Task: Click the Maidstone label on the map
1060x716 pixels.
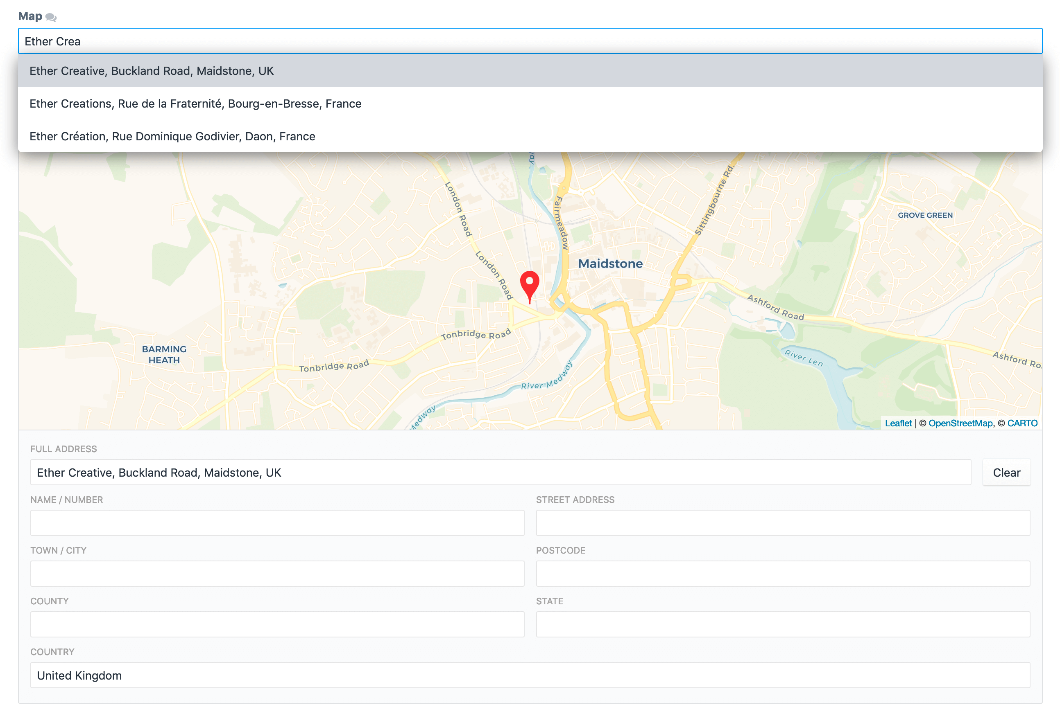Action: point(610,264)
